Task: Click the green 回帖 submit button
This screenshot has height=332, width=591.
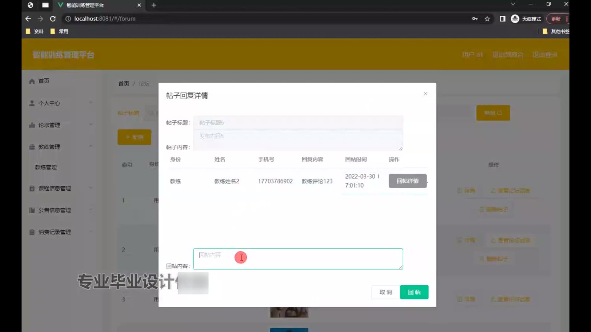Action: point(414,292)
